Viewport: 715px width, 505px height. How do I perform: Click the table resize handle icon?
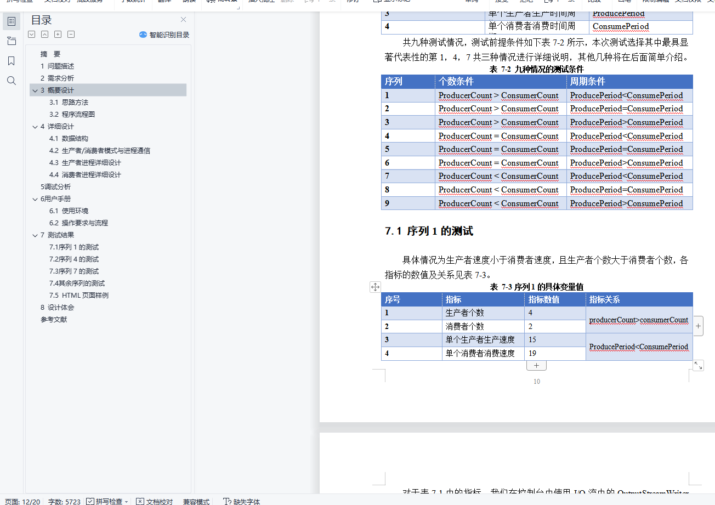pos(698,365)
